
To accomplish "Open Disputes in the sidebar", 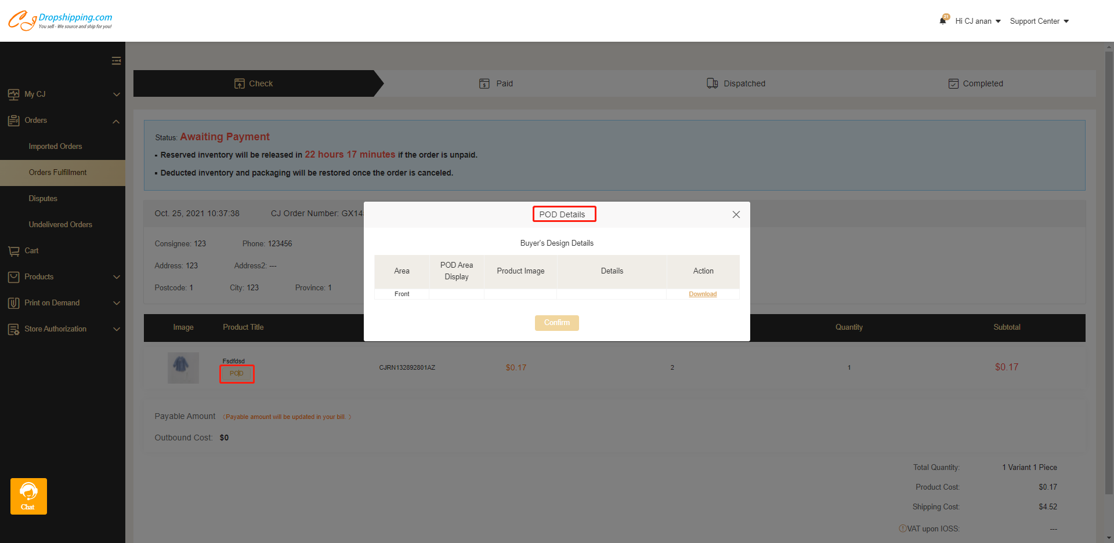I will pyautogui.click(x=43, y=199).
